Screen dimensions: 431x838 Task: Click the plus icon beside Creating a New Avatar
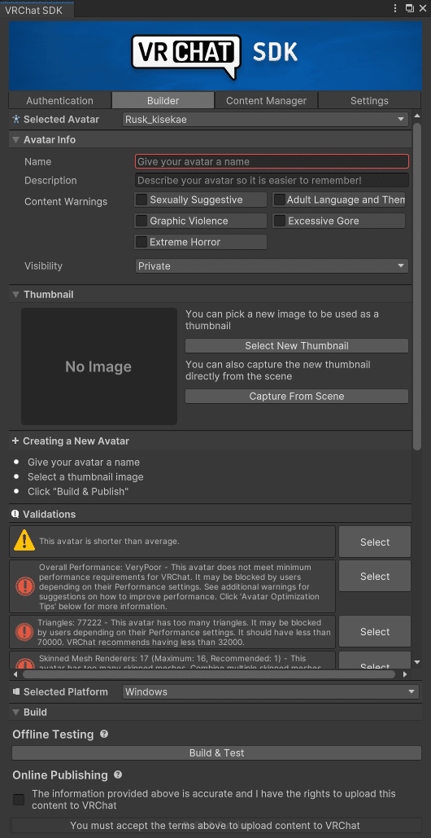(15, 441)
